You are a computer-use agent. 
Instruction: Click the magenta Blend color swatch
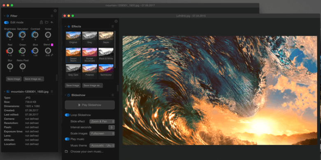(x=52, y=45)
